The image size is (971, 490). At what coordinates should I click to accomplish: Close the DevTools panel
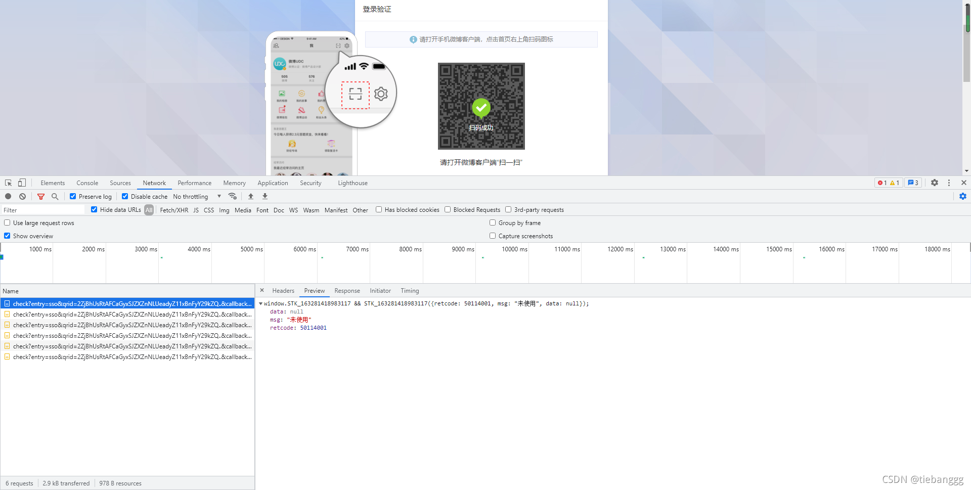coord(964,183)
